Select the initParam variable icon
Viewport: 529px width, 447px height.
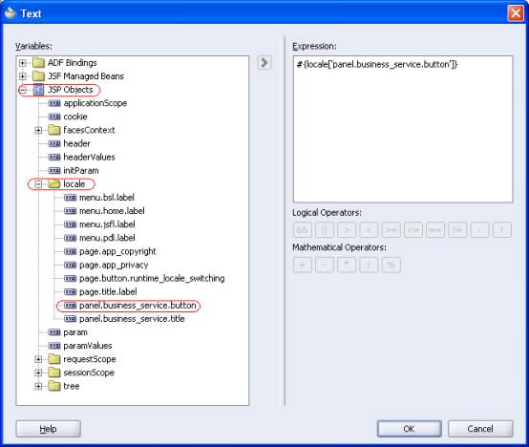(54, 171)
